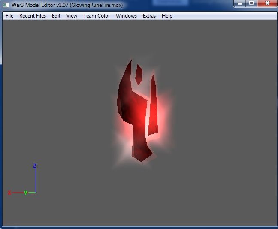This screenshot has width=278, height=229.
Task: Open the Team Color menu
Action: click(97, 16)
